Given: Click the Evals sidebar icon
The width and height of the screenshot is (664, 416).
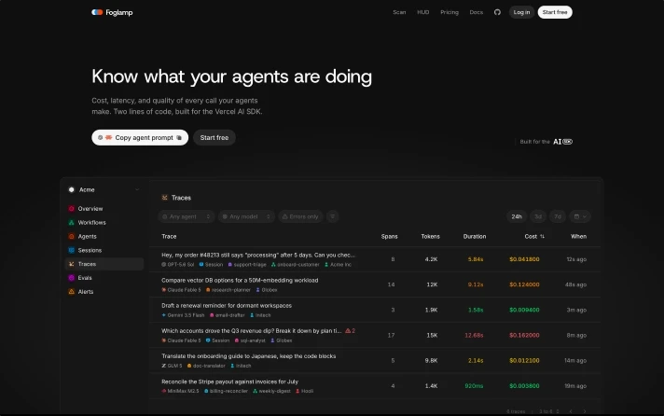Looking at the screenshot, I should click(71, 278).
